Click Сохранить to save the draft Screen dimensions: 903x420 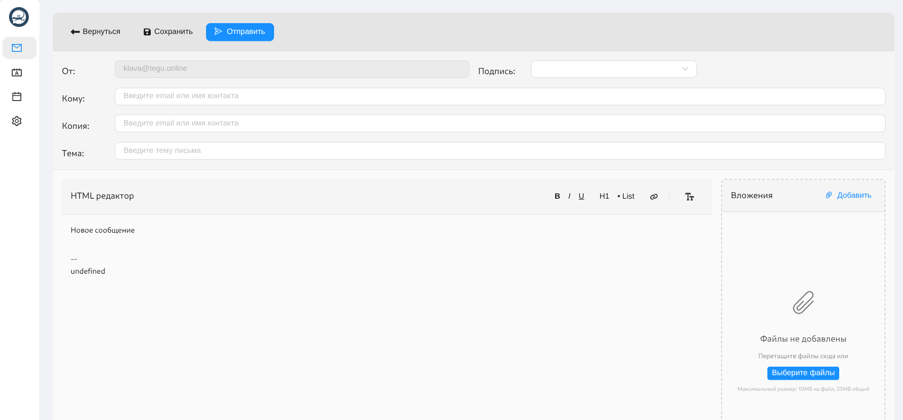tap(168, 32)
